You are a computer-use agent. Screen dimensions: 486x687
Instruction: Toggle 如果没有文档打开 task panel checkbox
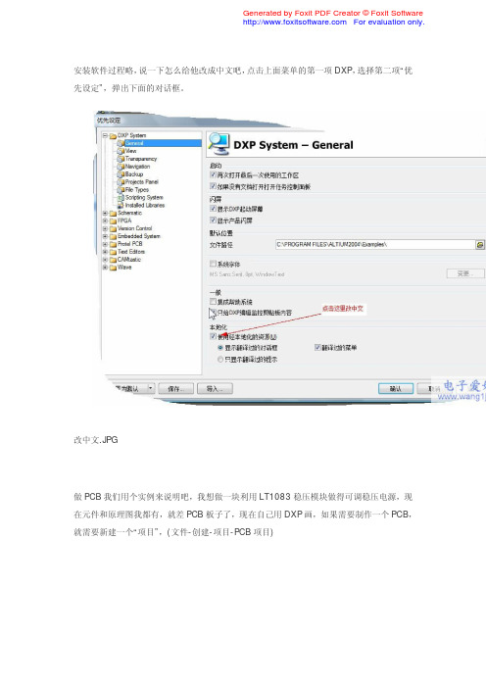(x=213, y=186)
